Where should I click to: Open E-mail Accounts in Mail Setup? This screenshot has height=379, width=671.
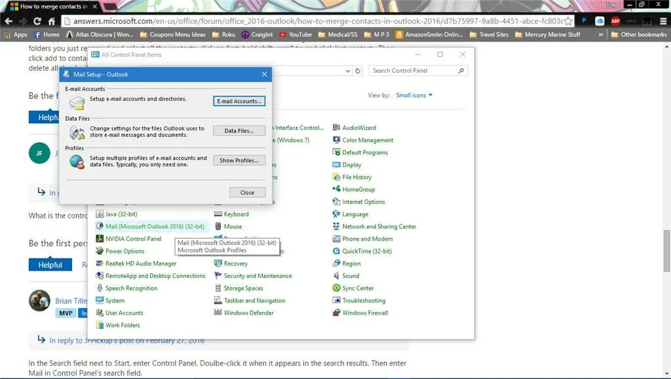click(239, 101)
